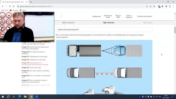Open Особистий кабінет

click(x=145, y=16)
